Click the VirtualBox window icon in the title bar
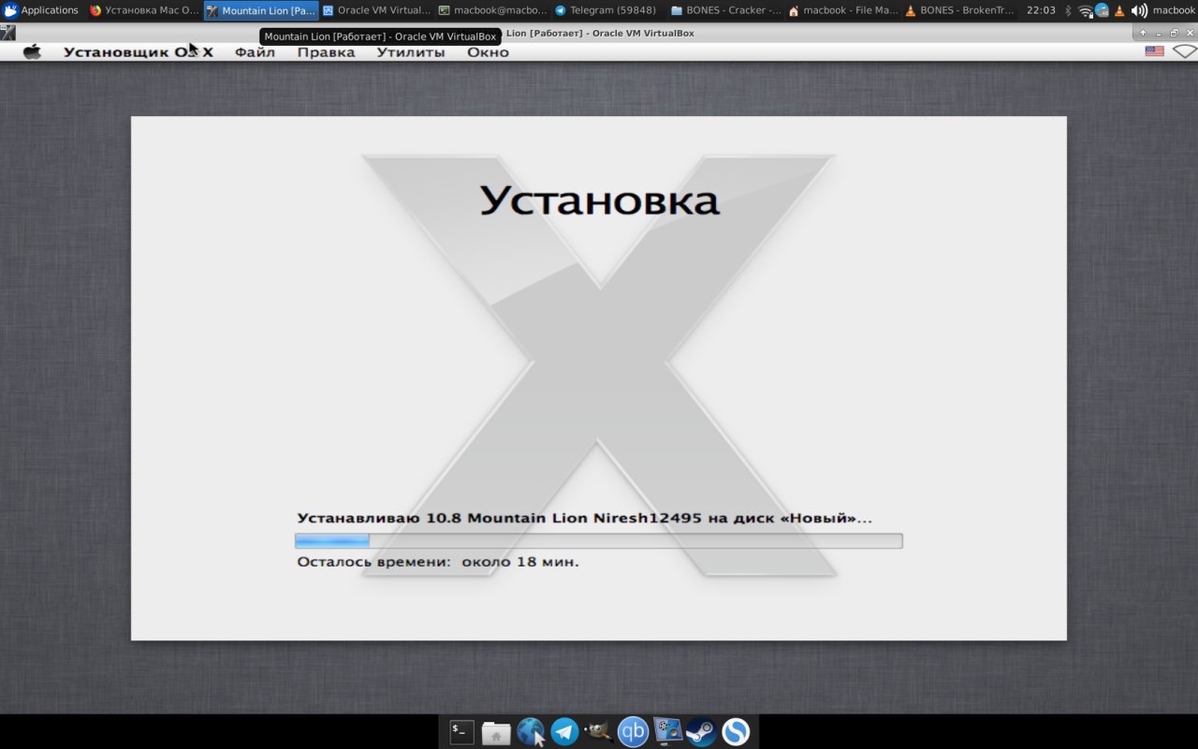 pyautogui.click(x=7, y=33)
